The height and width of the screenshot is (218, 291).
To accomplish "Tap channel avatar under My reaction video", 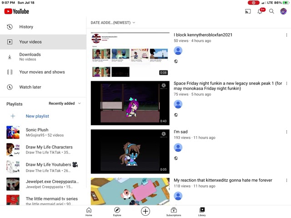I will coord(178,196).
